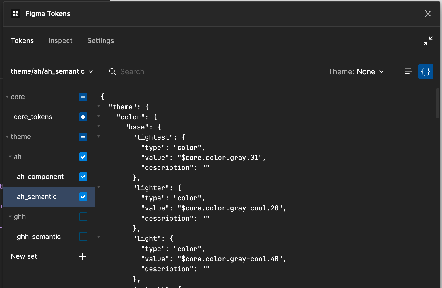Viewport: 442px width, 288px height.
Task: Collapse the ah folder in sidebar
Action: [10, 157]
